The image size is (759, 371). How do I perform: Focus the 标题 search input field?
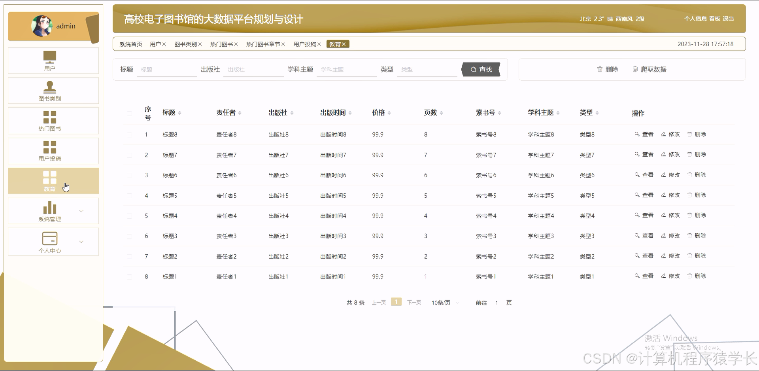(x=167, y=70)
